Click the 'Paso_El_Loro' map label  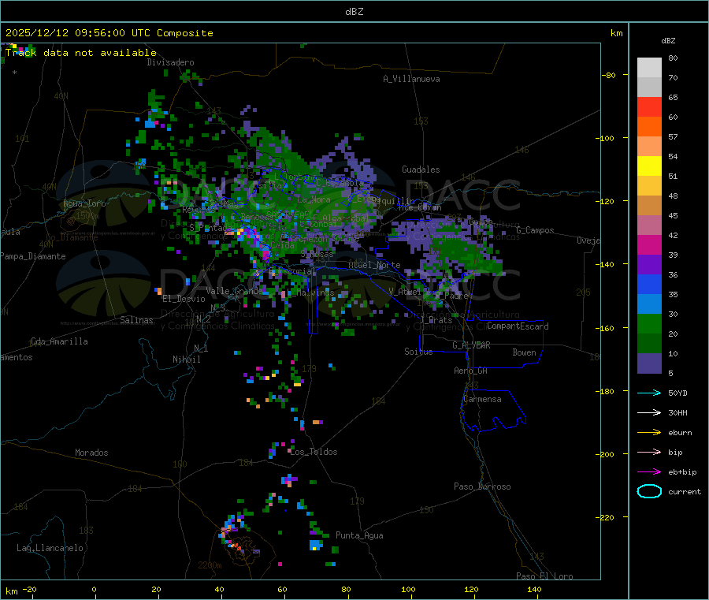[x=544, y=576]
